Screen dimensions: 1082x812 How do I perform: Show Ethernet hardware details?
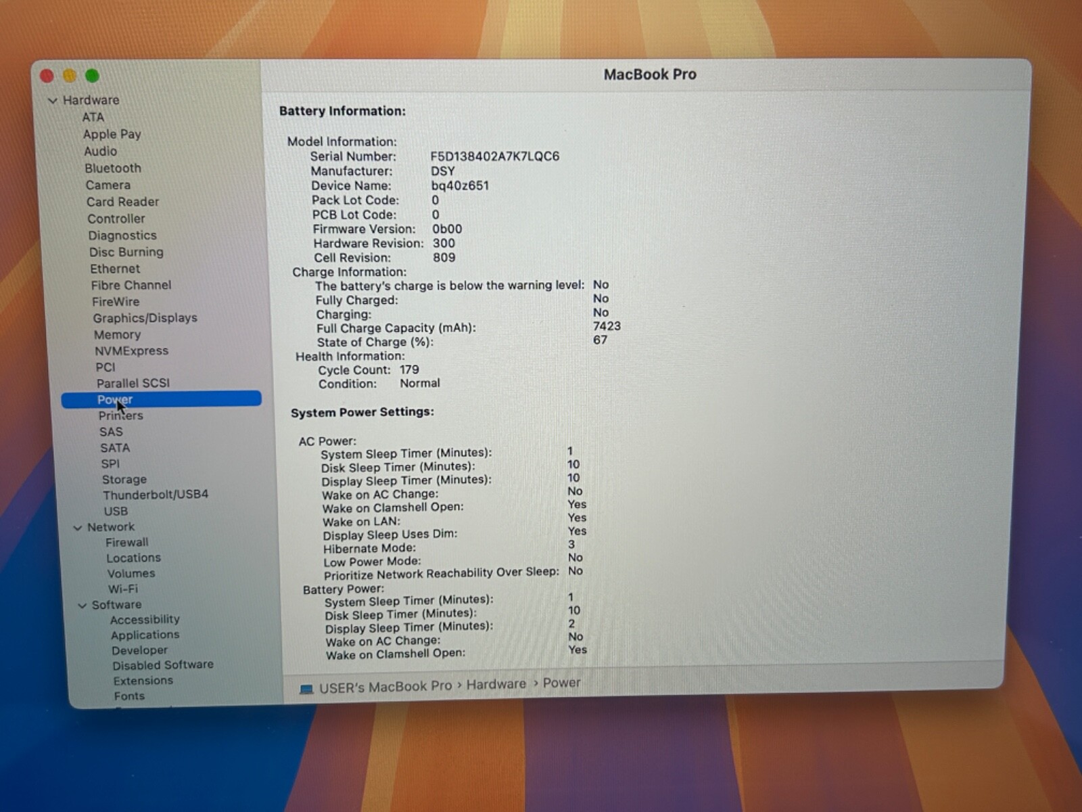[x=116, y=269]
